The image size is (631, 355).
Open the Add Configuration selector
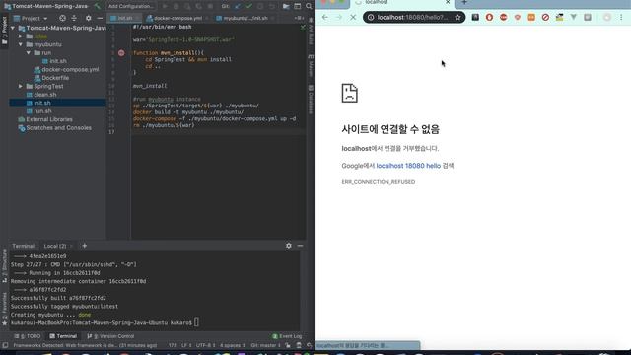(x=131, y=6)
